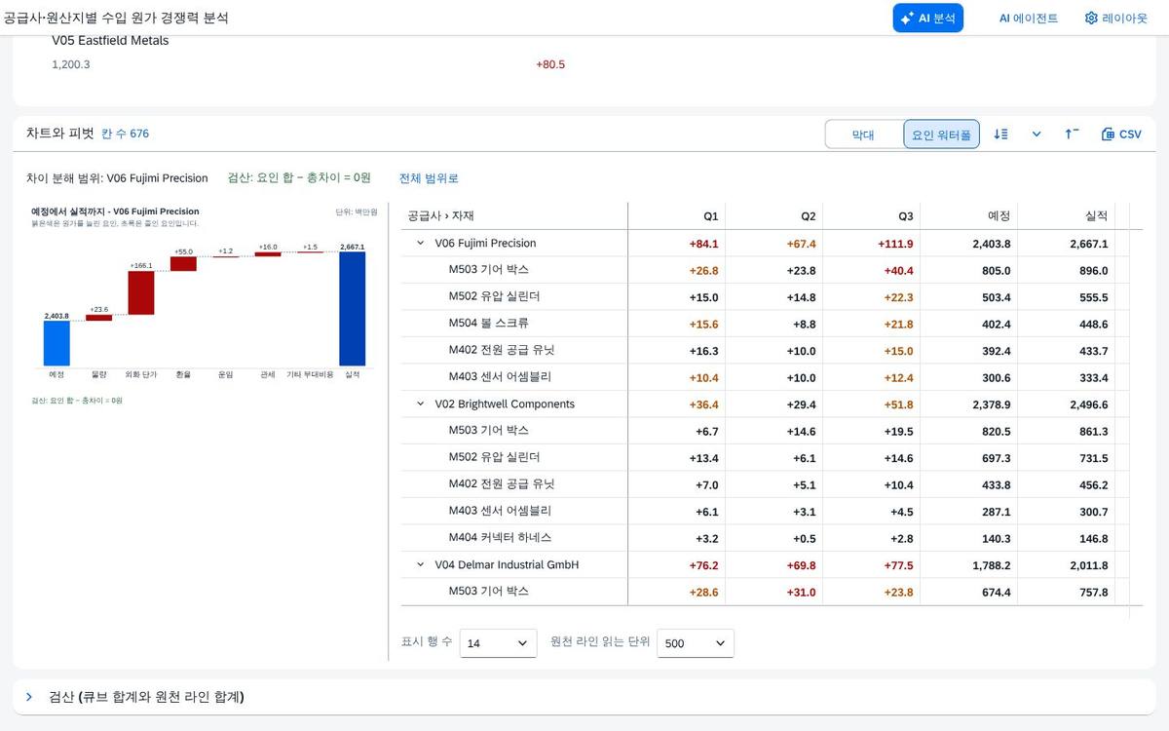Viewport: 1169px width, 731px height.
Task: Select M502 유압 실린더 under V06 Fujimi
Action: [x=494, y=297]
